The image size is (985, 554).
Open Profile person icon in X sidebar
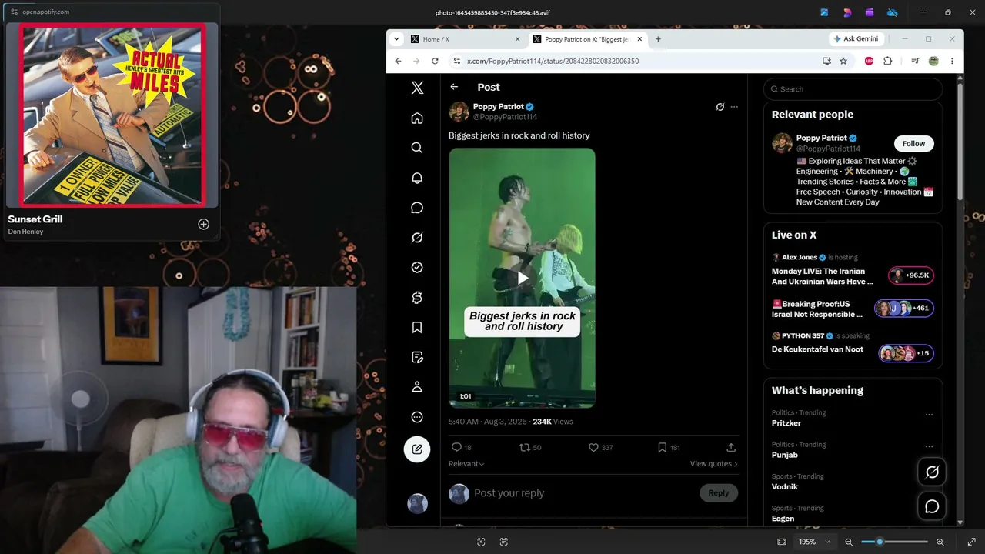417,387
